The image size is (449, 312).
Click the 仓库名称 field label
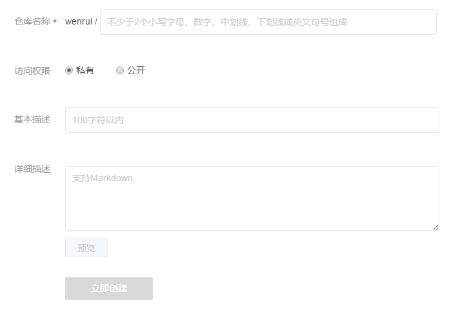click(32, 22)
